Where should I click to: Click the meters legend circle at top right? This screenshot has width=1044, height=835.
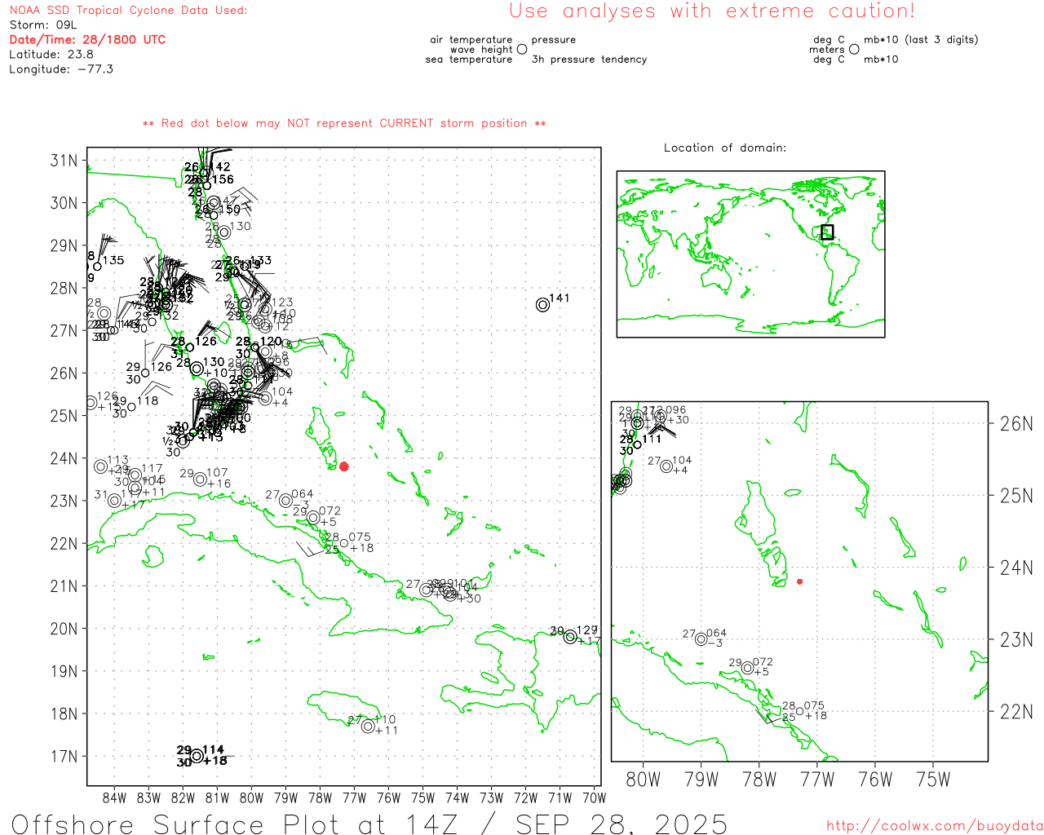(854, 50)
